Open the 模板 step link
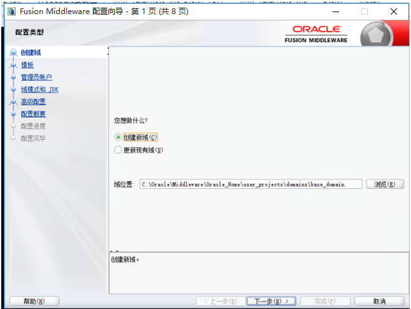This screenshot has height=309, width=411. click(27, 65)
